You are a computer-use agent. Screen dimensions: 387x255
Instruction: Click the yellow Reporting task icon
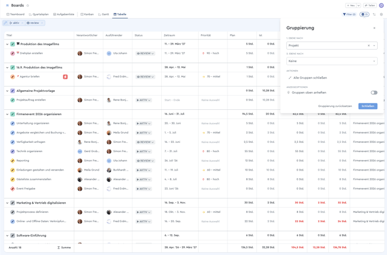tap(13, 161)
